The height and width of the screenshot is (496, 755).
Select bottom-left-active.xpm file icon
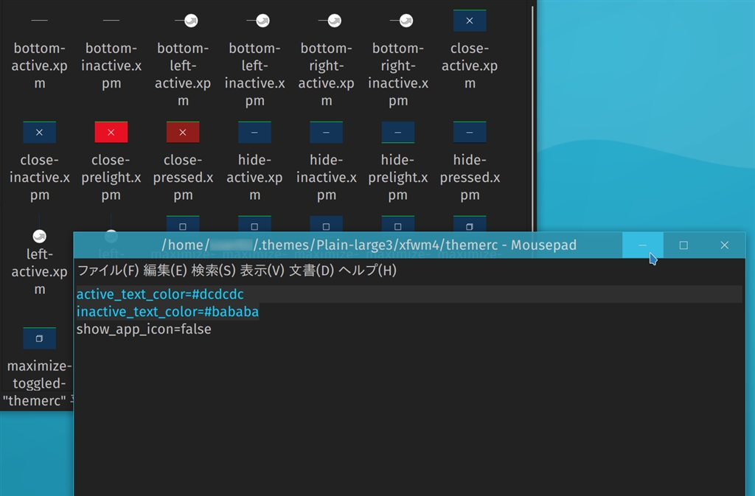pos(187,20)
